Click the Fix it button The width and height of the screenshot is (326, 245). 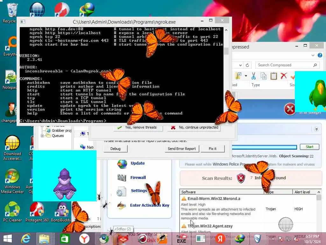pos(212,149)
